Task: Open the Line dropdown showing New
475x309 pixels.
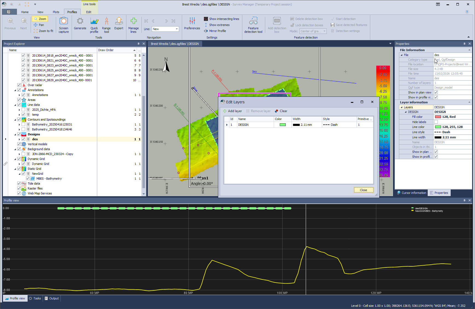Action: 177,29
